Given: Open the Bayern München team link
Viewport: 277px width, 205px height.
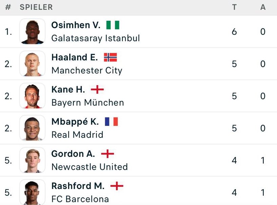Looking at the screenshot, I should (x=88, y=102).
